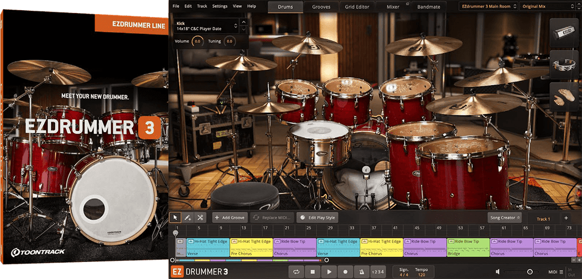Select the arrow pointer tool

pyautogui.click(x=175, y=218)
